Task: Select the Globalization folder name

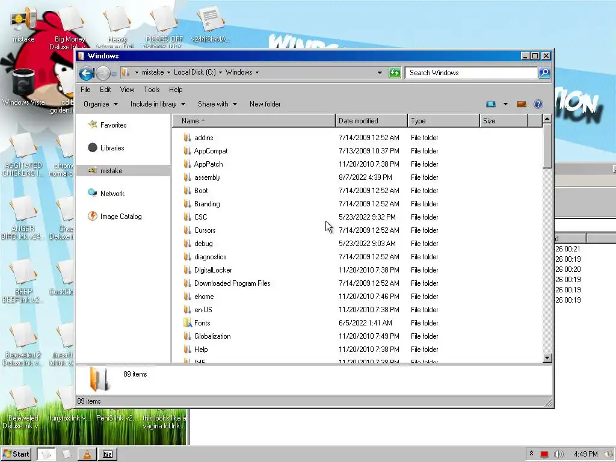Action: (x=212, y=336)
